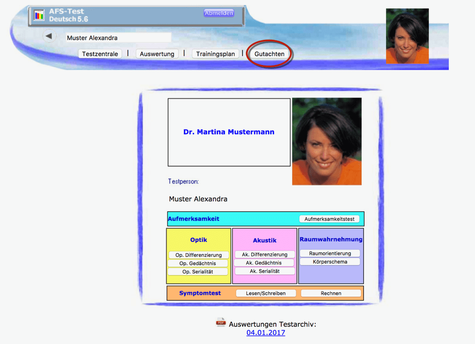475x344 pixels.
Task: Click the Muster Alexandra test person name
Action: (198, 199)
